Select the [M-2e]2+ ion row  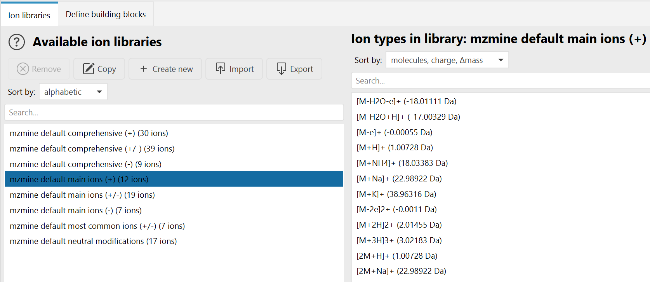coord(501,209)
